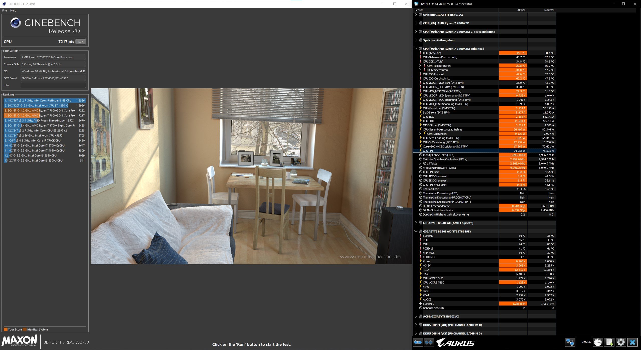Collapse the CPU Ryzen 7 7800X3D Enhanced group
The image size is (641, 350).
coord(416,49)
